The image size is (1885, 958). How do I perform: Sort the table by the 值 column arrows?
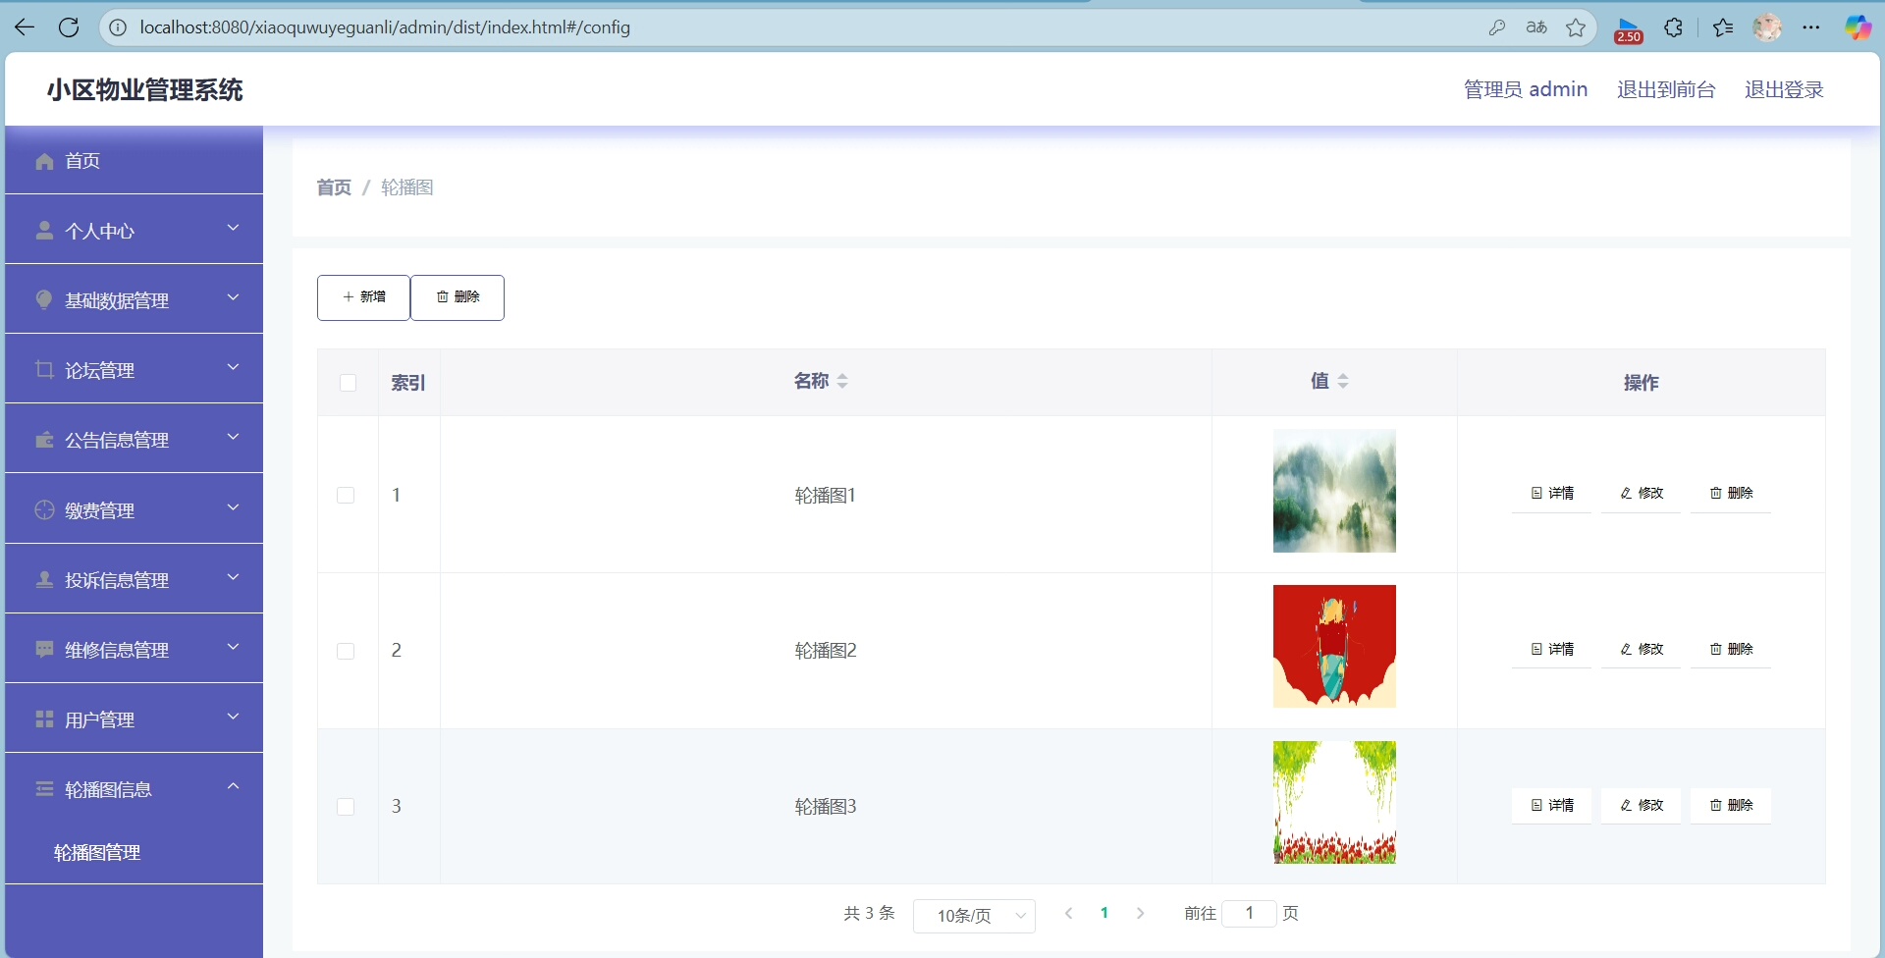(x=1343, y=381)
